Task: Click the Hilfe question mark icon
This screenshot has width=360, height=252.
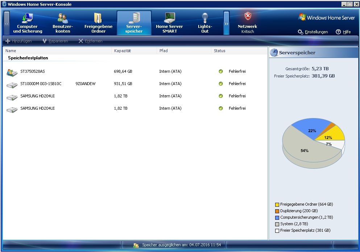Action: pyautogui.click(x=338, y=32)
